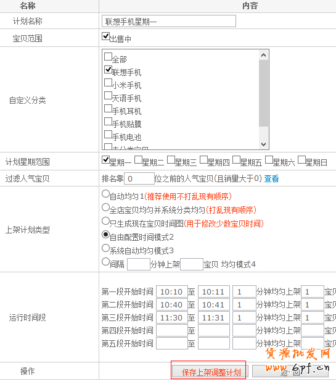
Task: Uncheck the 联想手机 category checkbox
Action: (x=108, y=70)
